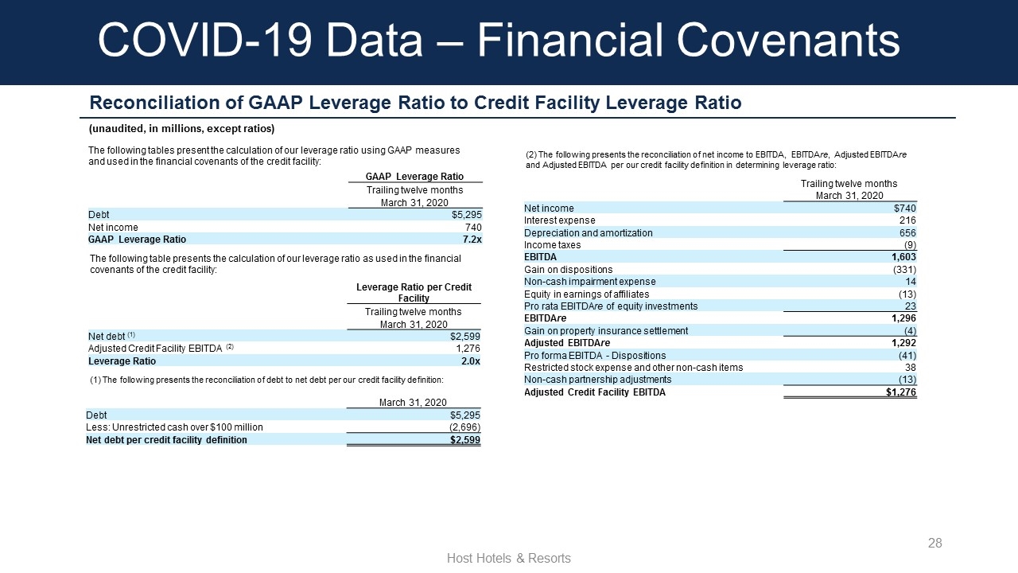Screen dimensions: 1018x573
Task: Click the slide title 'COVID-19 Data – Financial Covenants'
Action: [499, 41]
